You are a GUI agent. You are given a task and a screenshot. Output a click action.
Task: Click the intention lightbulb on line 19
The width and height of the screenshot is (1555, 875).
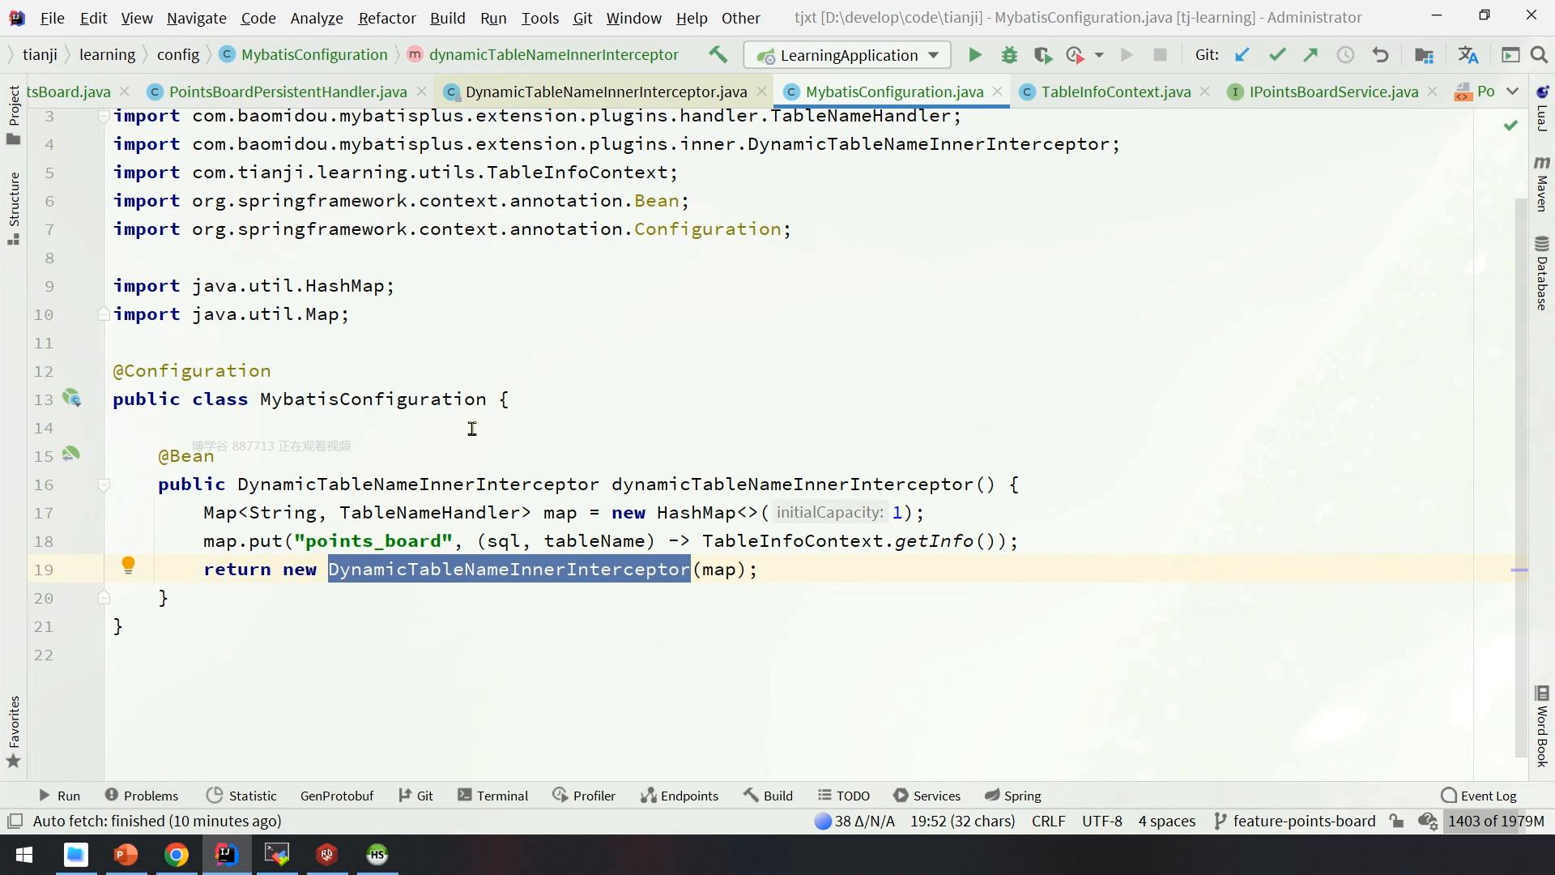[128, 566]
